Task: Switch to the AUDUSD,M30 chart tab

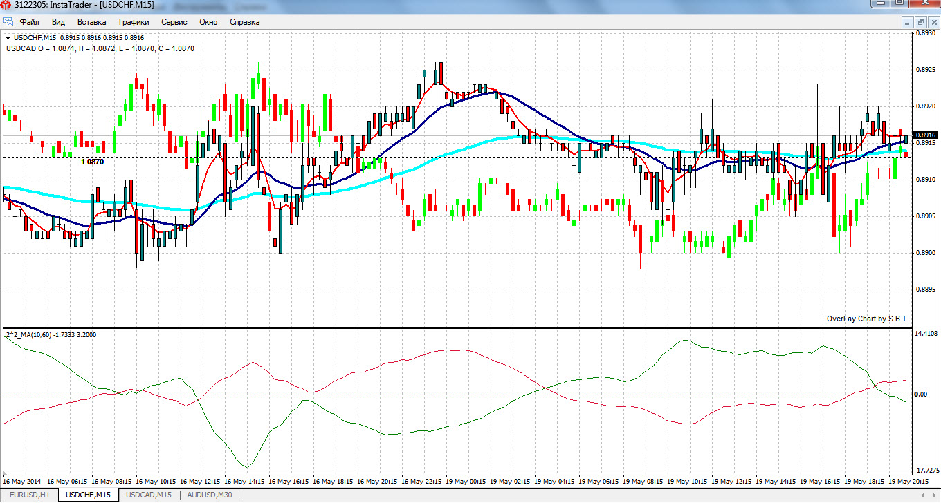Action: click(208, 495)
